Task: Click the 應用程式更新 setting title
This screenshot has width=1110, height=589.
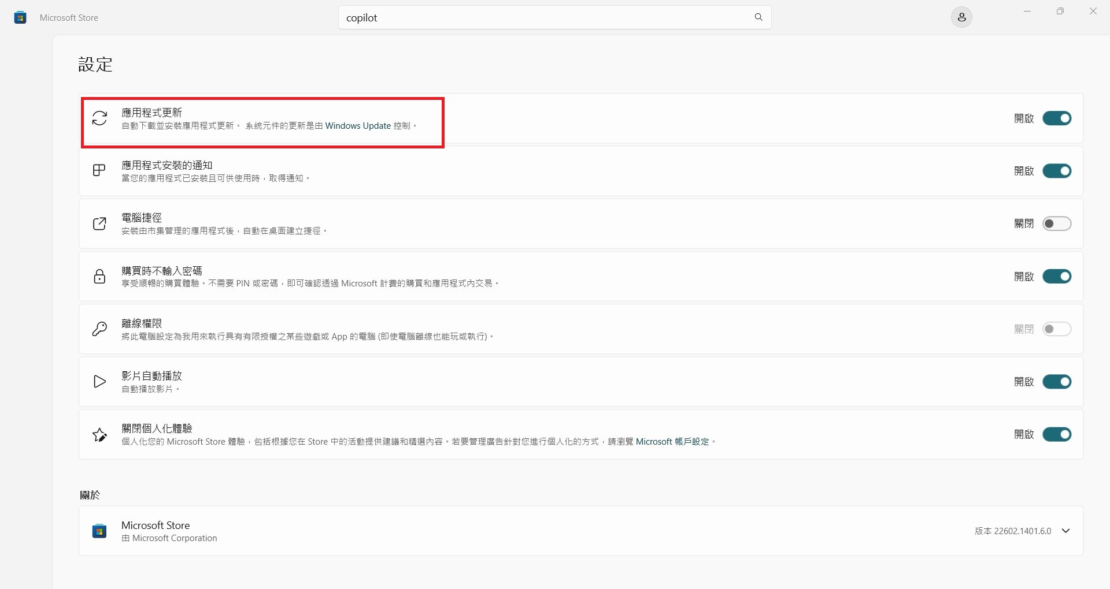Action: click(151, 113)
